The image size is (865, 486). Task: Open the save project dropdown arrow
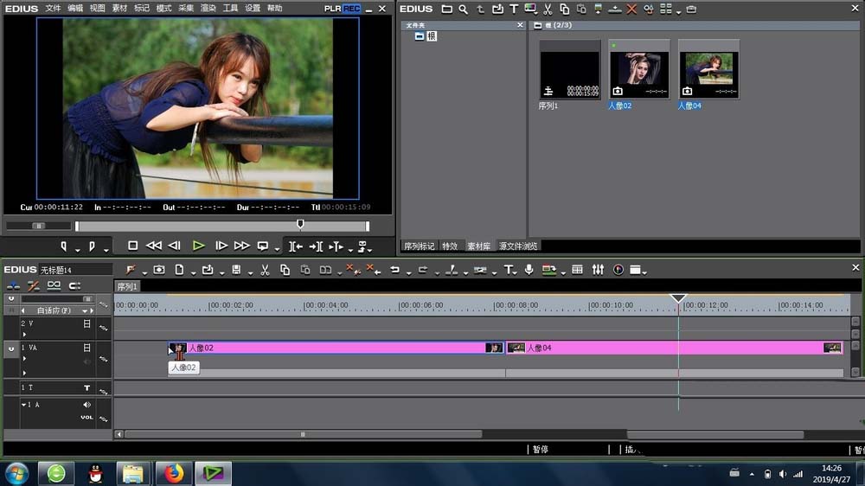250,272
